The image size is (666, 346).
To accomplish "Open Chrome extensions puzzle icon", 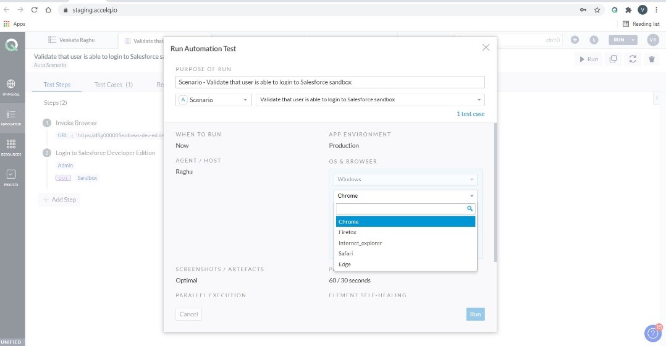I will [628, 10].
